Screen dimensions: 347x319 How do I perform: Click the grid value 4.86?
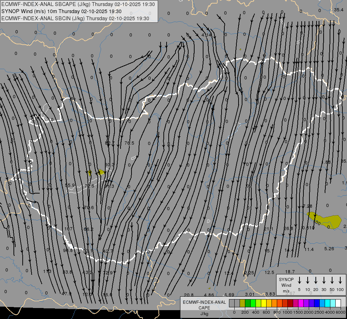[209, 295]
